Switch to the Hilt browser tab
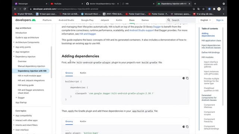The image size is (239, 134). (138, 4)
